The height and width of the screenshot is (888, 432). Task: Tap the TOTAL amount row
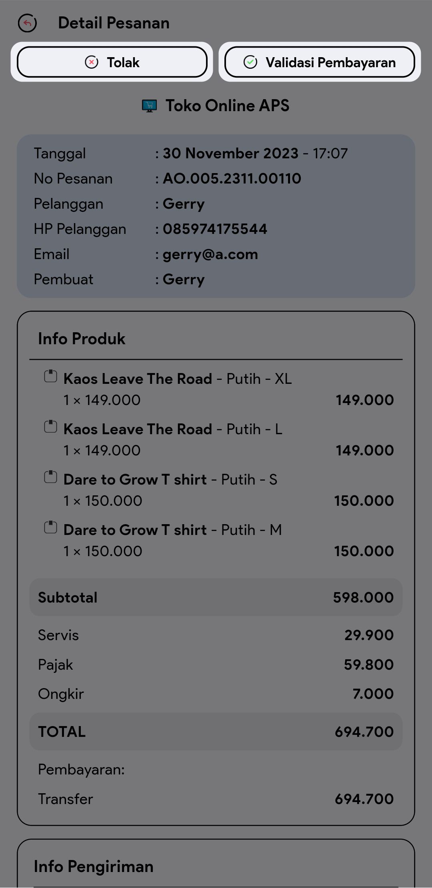tap(216, 732)
